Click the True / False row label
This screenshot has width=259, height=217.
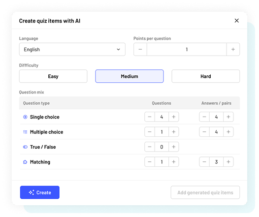pos(43,147)
